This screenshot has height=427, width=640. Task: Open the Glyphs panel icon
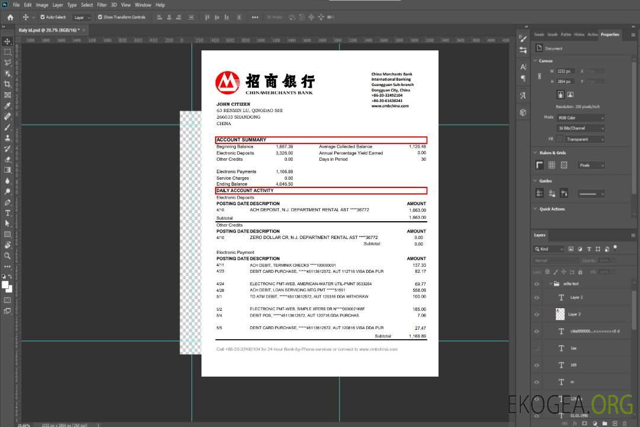pos(523,95)
